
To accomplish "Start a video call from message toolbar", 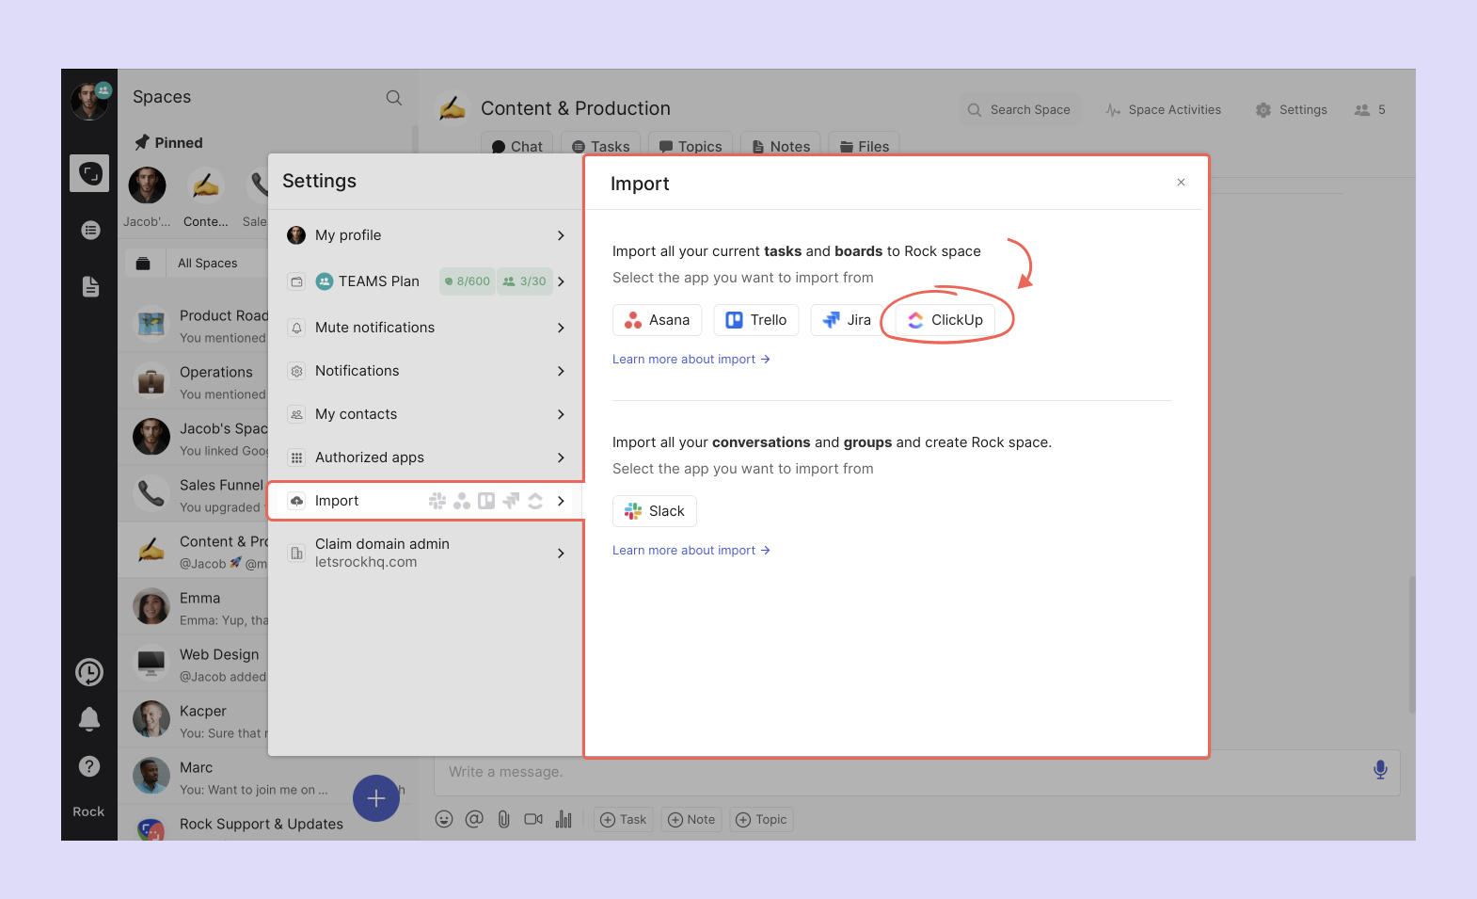I will pyautogui.click(x=533, y=819).
